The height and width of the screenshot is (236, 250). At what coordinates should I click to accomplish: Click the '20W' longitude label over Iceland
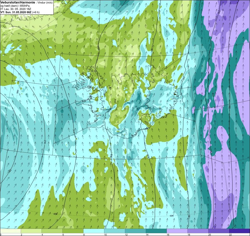pos(115,101)
